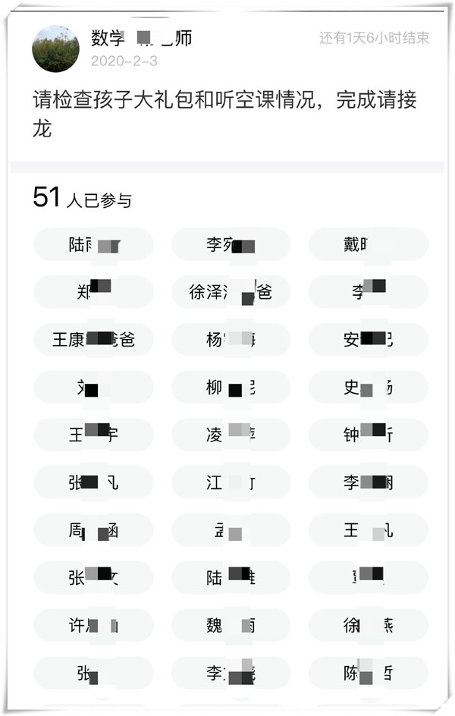The width and height of the screenshot is (455, 716).
Task: Tap the 王康 爸 participant chip
Action: (93, 339)
